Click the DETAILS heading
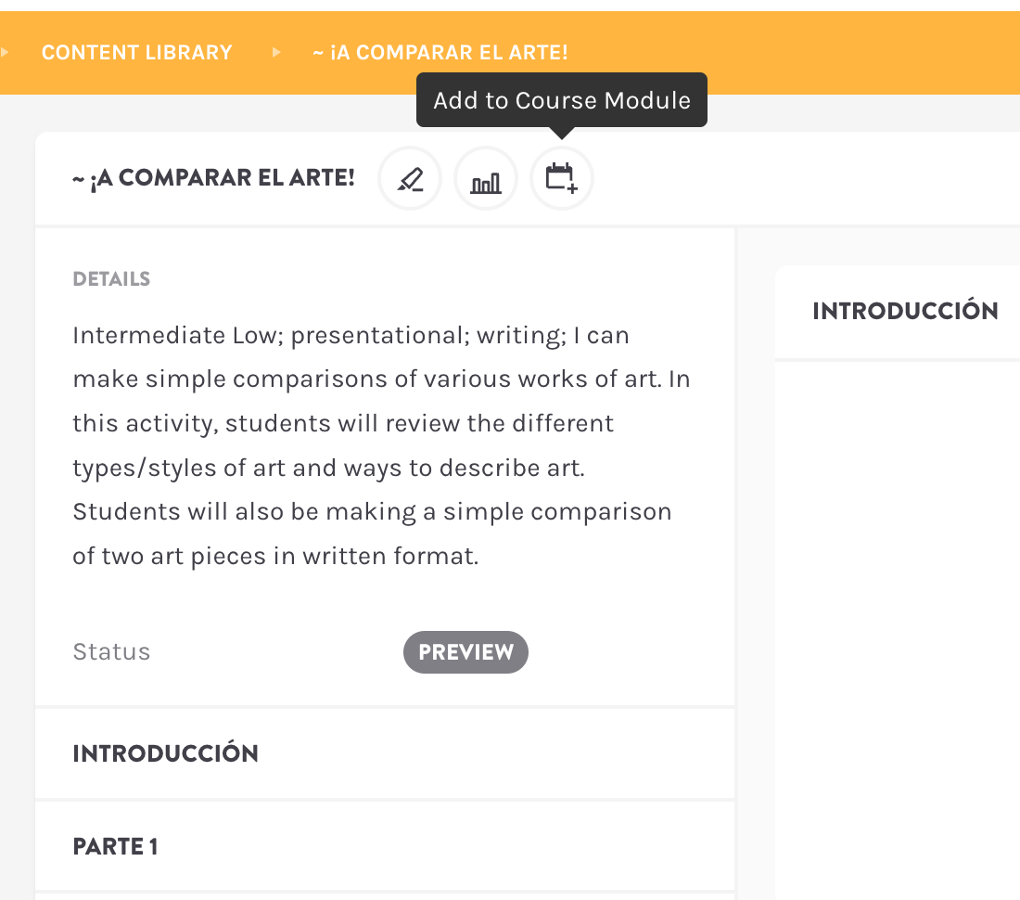This screenshot has height=900, width=1020. [x=111, y=279]
